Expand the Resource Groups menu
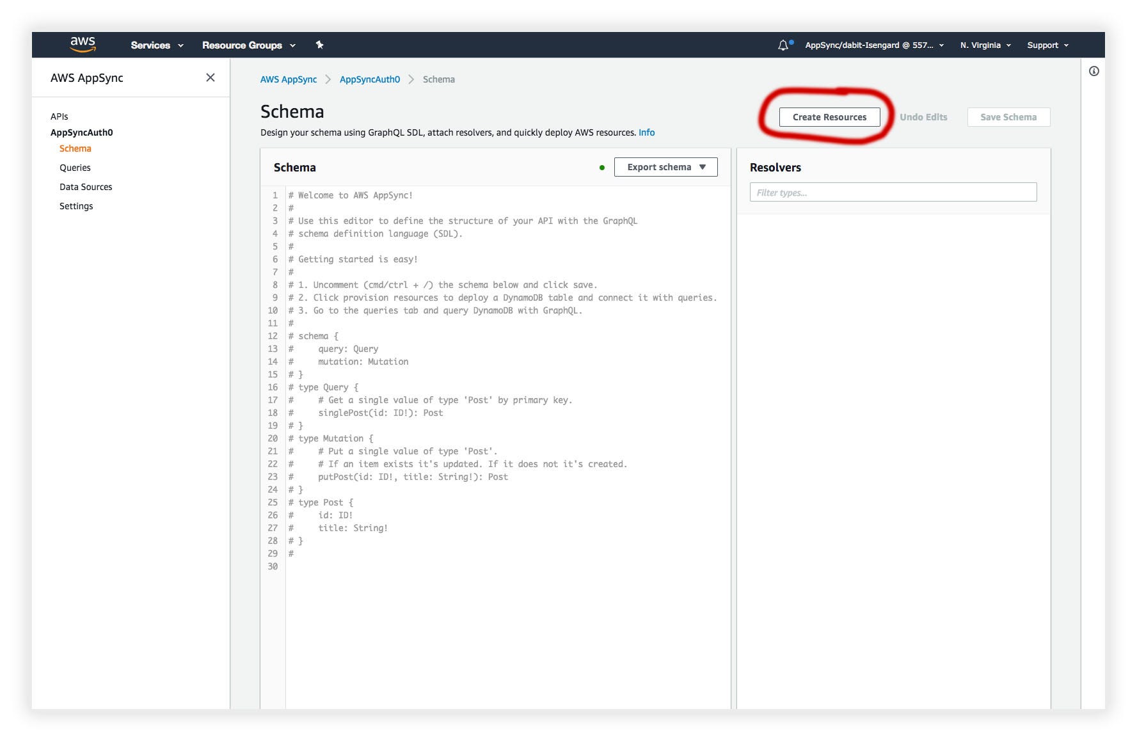The image size is (1137, 741). pyautogui.click(x=249, y=45)
